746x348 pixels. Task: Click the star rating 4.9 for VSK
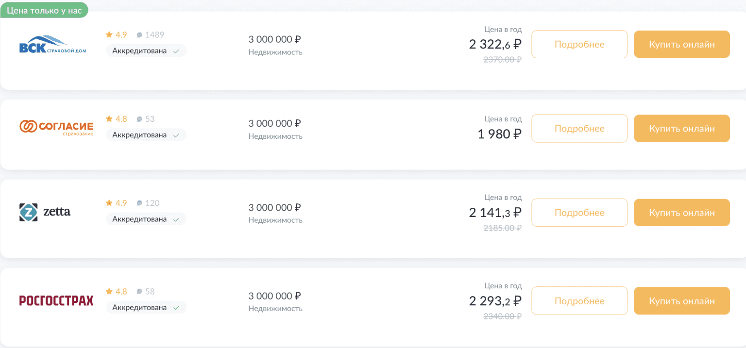click(116, 34)
